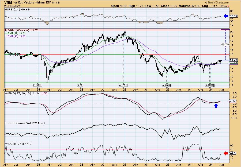Image resolution: width=241 pixels, height=167 pixels.
Task: Click the 0.1051 dividend label
Action: 37,86
